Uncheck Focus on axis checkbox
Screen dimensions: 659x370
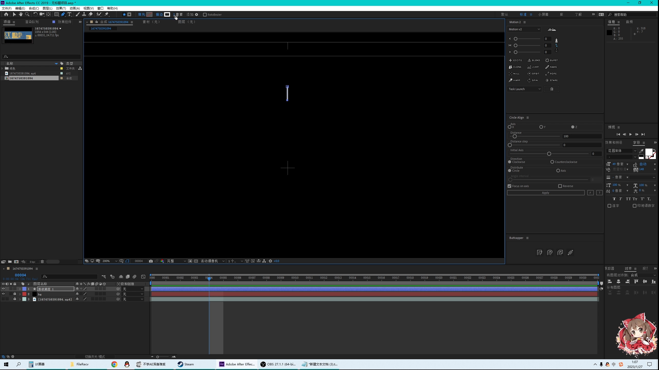click(x=509, y=186)
